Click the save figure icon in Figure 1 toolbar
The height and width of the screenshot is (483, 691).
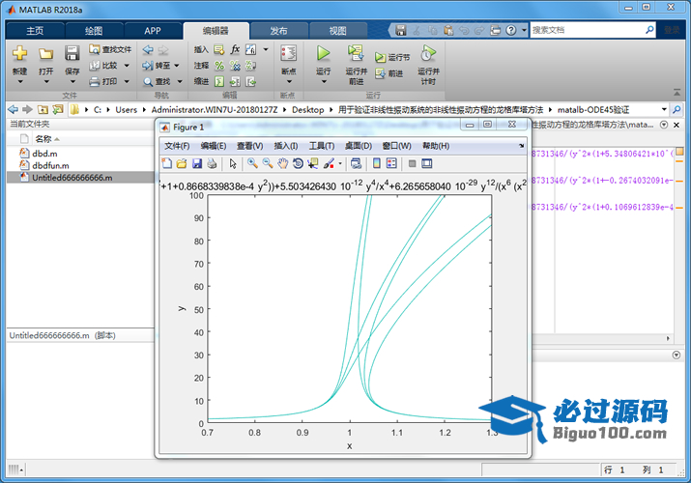pyautogui.click(x=197, y=164)
